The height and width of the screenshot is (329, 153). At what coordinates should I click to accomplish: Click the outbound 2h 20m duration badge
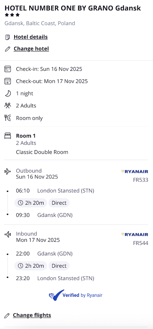[x=31, y=203]
